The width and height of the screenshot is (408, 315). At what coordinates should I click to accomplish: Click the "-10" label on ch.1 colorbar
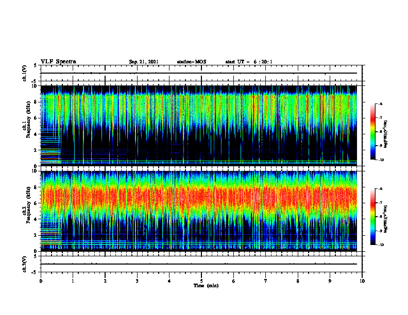pyautogui.click(x=381, y=160)
